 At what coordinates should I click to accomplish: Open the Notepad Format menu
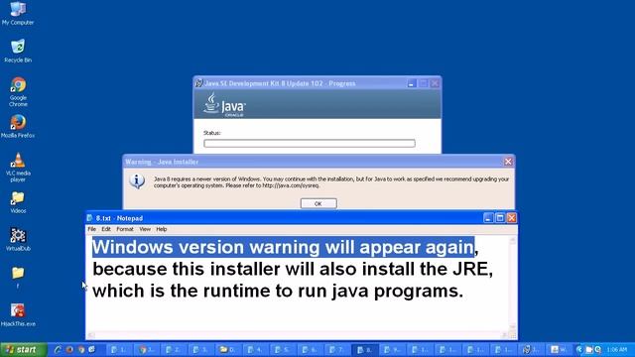pyautogui.click(x=125, y=229)
